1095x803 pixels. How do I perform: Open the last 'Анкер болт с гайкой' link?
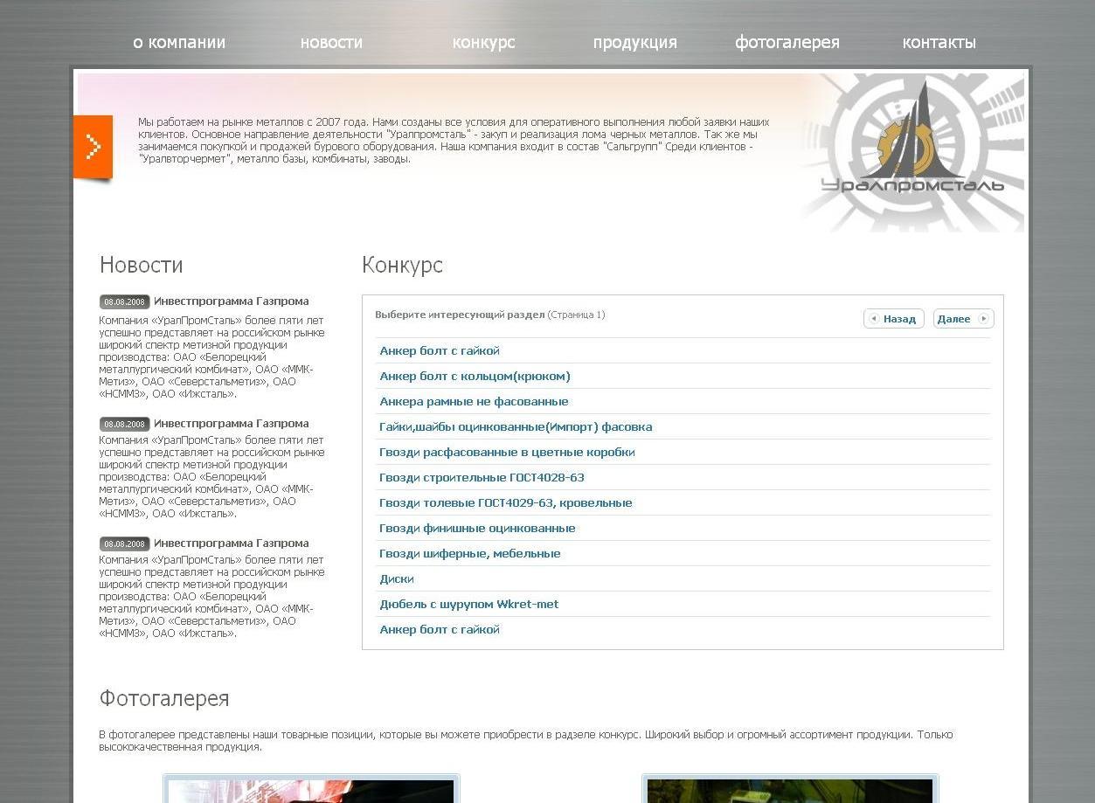440,630
